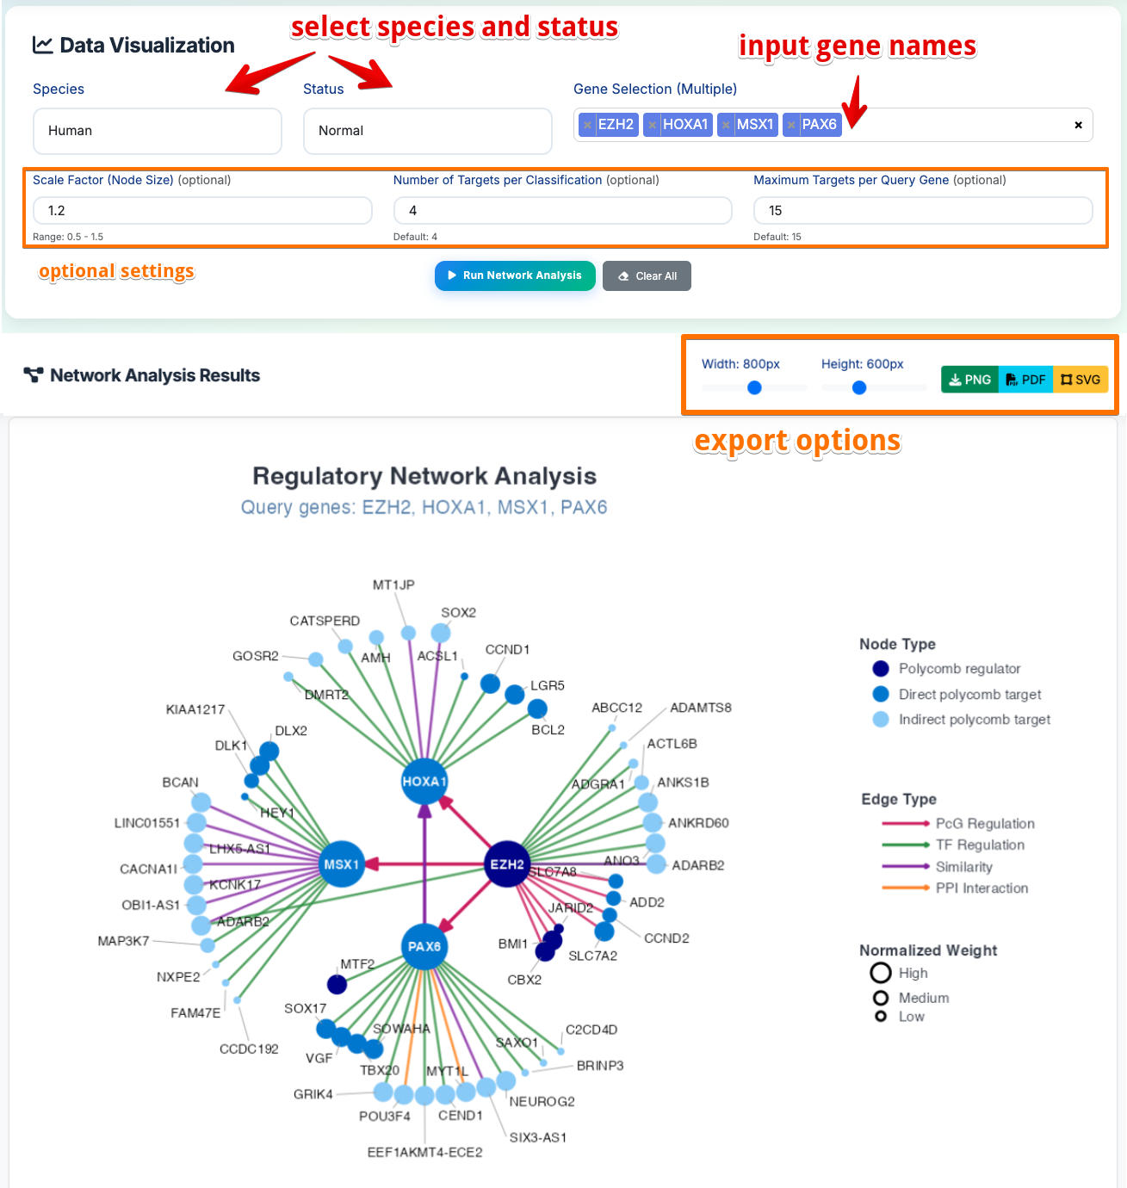
Task: Remove the PAX6 gene tag via its x icon
Action: click(x=791, y=124)
